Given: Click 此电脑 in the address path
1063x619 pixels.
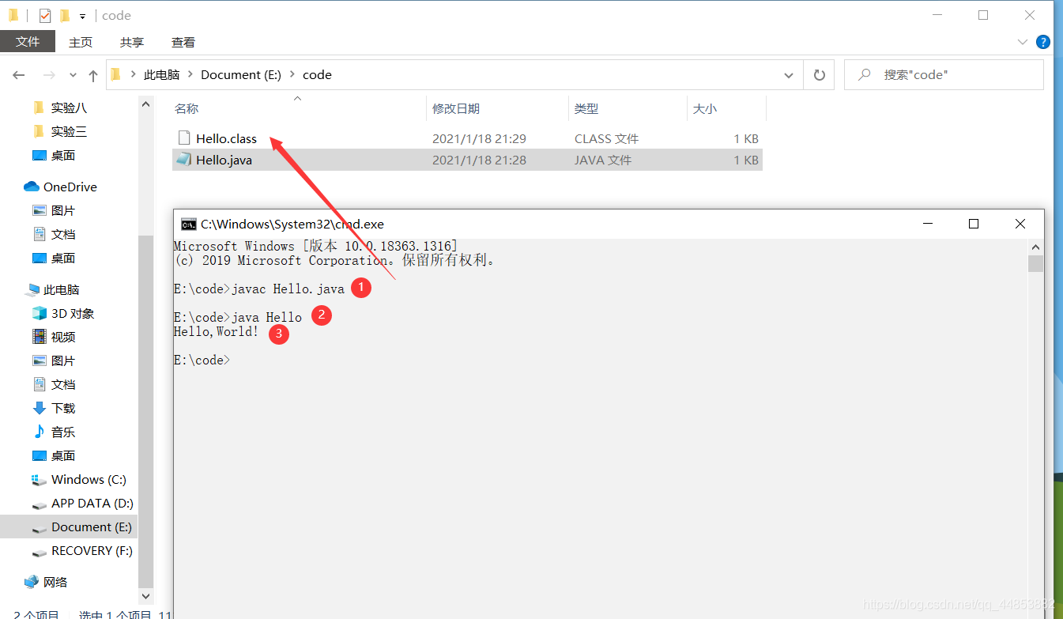Looking at the screenshot, I should [x=161, y=74].
